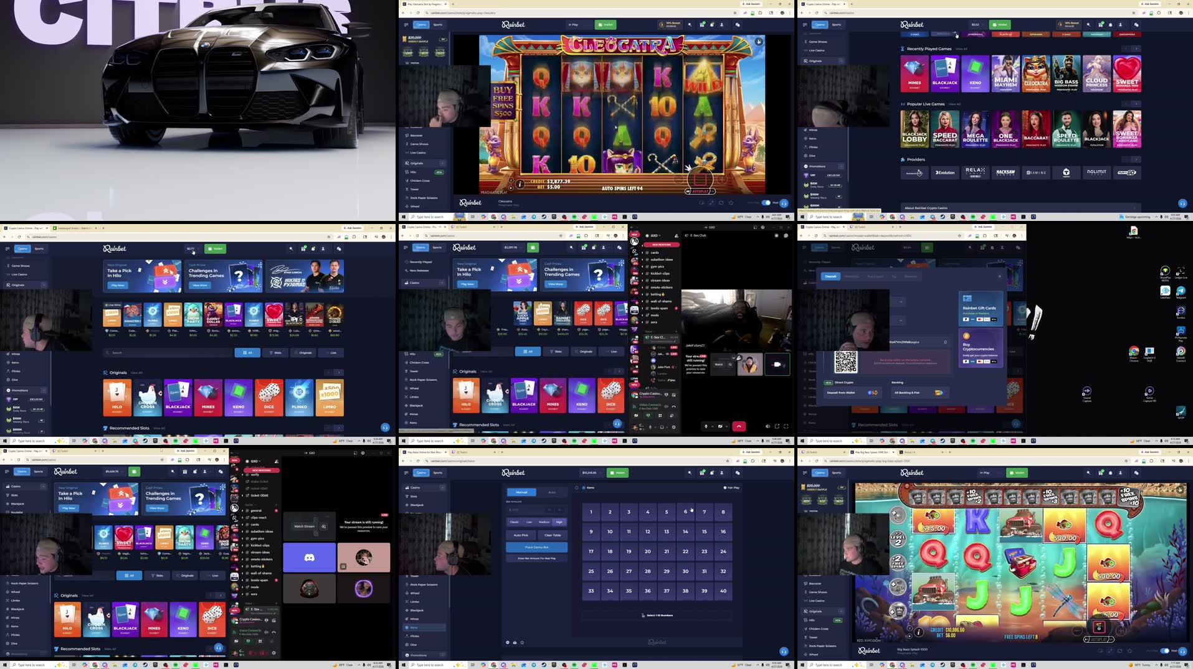Select number 40 on the Keno board
The height and width of the screenshot is (669, 1193).
point(723,591)
